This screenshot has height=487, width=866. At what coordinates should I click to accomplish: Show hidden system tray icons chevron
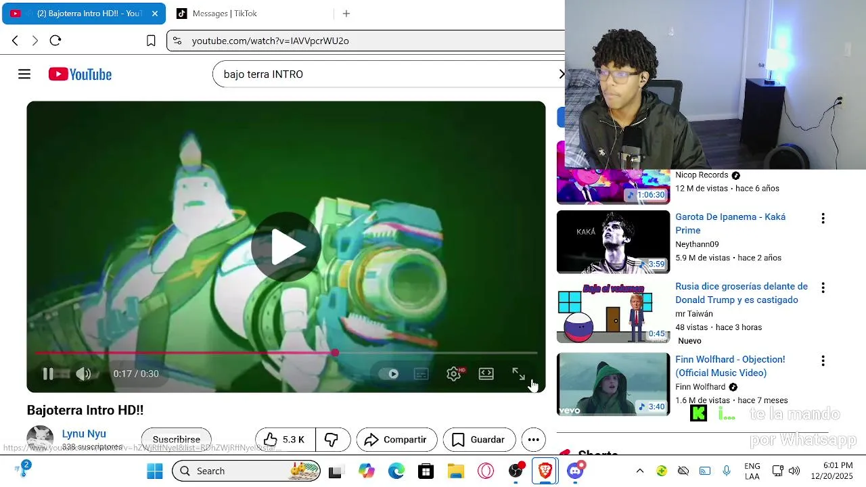pyautogui.click(x=640, y=471)
